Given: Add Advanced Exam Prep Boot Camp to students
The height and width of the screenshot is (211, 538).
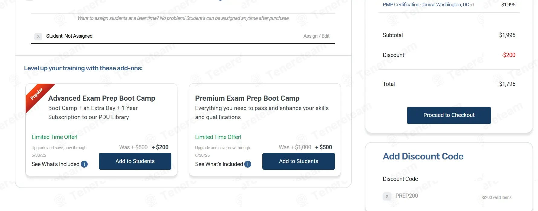Looking at the screenshot, I should click(135, 161).
